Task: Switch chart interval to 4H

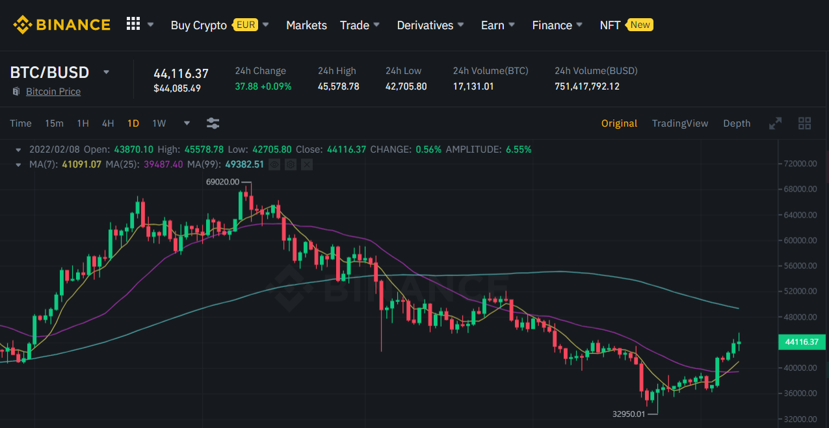Action: point(108,123)
